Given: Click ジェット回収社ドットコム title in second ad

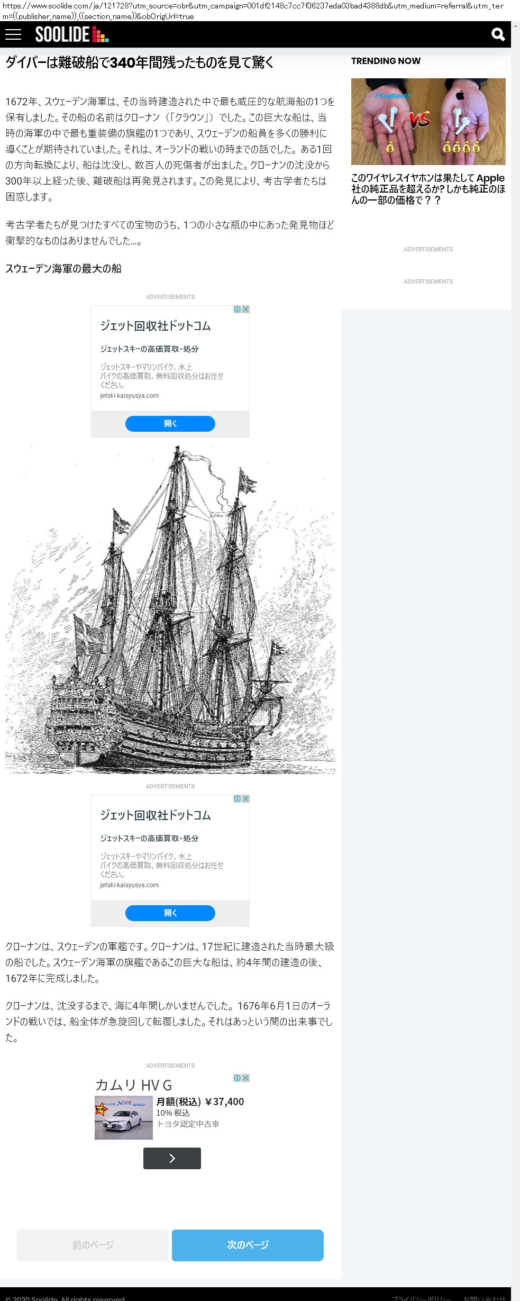Looking at the screenshot, I should point(156,815).
